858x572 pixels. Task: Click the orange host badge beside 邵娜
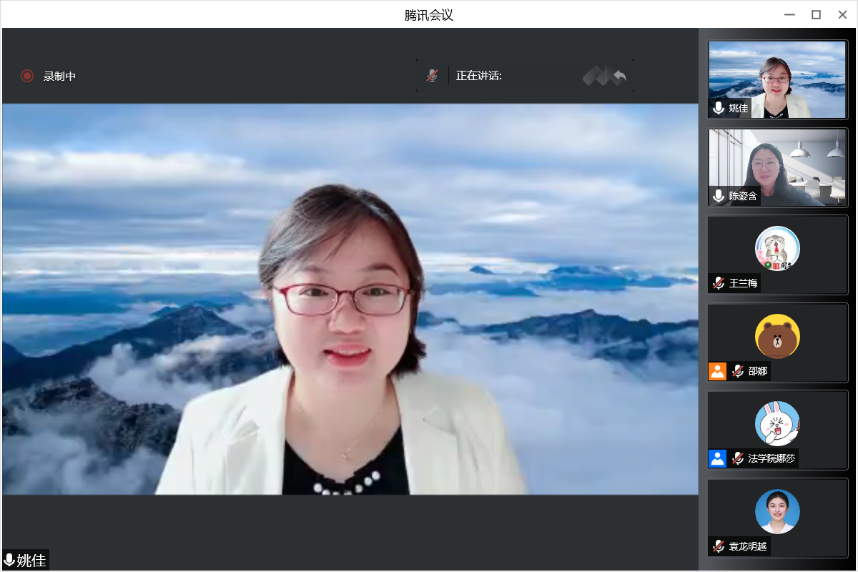[717, 371]
